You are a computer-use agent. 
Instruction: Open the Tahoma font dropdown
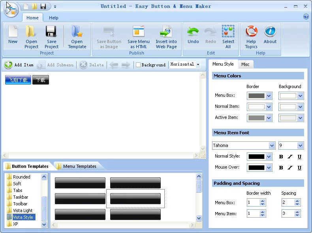click(272, 146)
